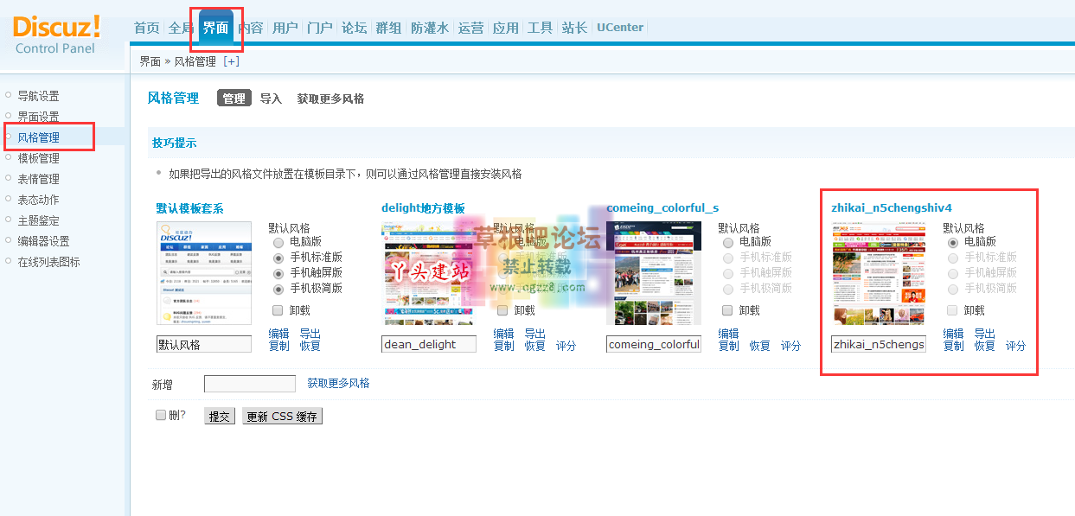Switch to the 导入 tab
Viewport: 1075px width, 516px height.
pos(271,99)
